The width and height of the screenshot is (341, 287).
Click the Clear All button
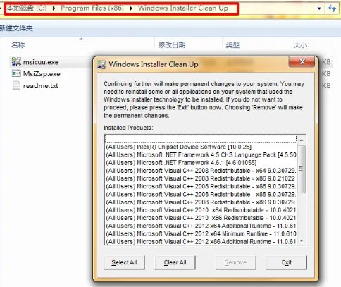tap(175, 262)
